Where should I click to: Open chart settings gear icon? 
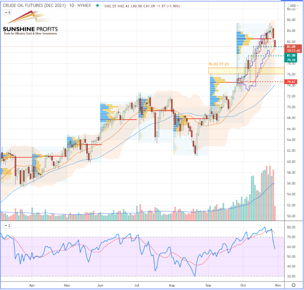(x=294, y=285)
